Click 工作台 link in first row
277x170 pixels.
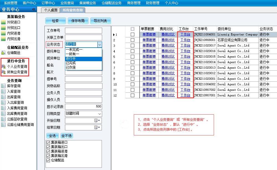[x=185, y=34]
